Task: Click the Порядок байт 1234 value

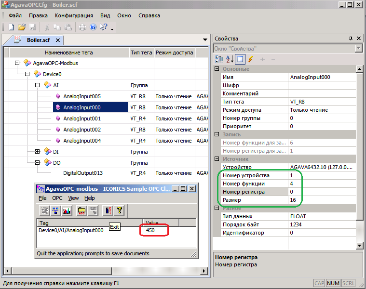Action: (322, 224)
